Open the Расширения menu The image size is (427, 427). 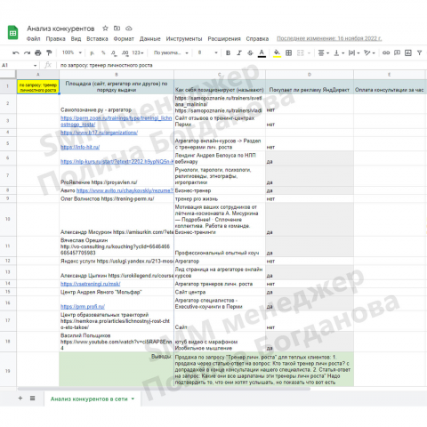pos(224,39)
